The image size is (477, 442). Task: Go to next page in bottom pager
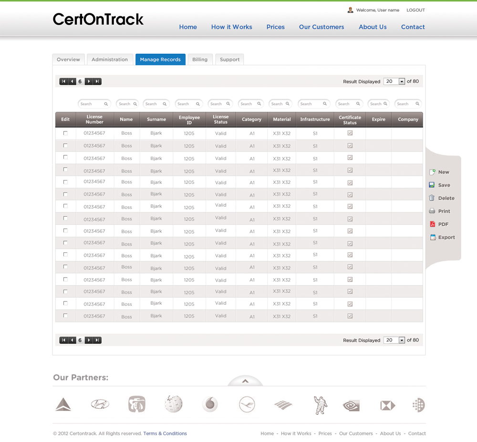pyautogui.click(x=89, y=340)
